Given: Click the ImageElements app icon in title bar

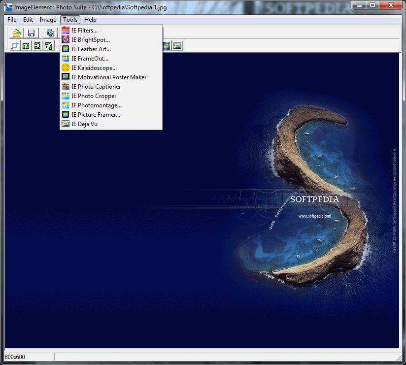Looking at the screenshot, I should pos(8,7).
